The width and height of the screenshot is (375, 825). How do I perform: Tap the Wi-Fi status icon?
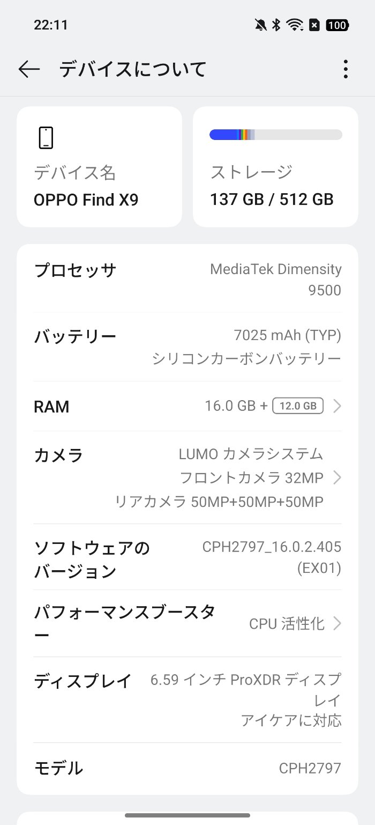click(x=294, y=25)
